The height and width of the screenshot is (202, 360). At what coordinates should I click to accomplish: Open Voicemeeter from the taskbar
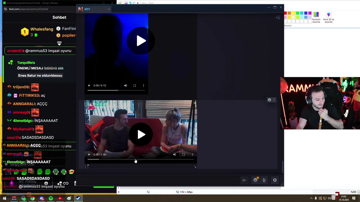(x=14, y=198)
